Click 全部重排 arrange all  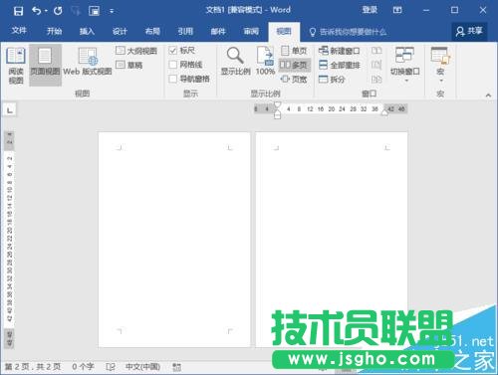[x=340, y=65]
